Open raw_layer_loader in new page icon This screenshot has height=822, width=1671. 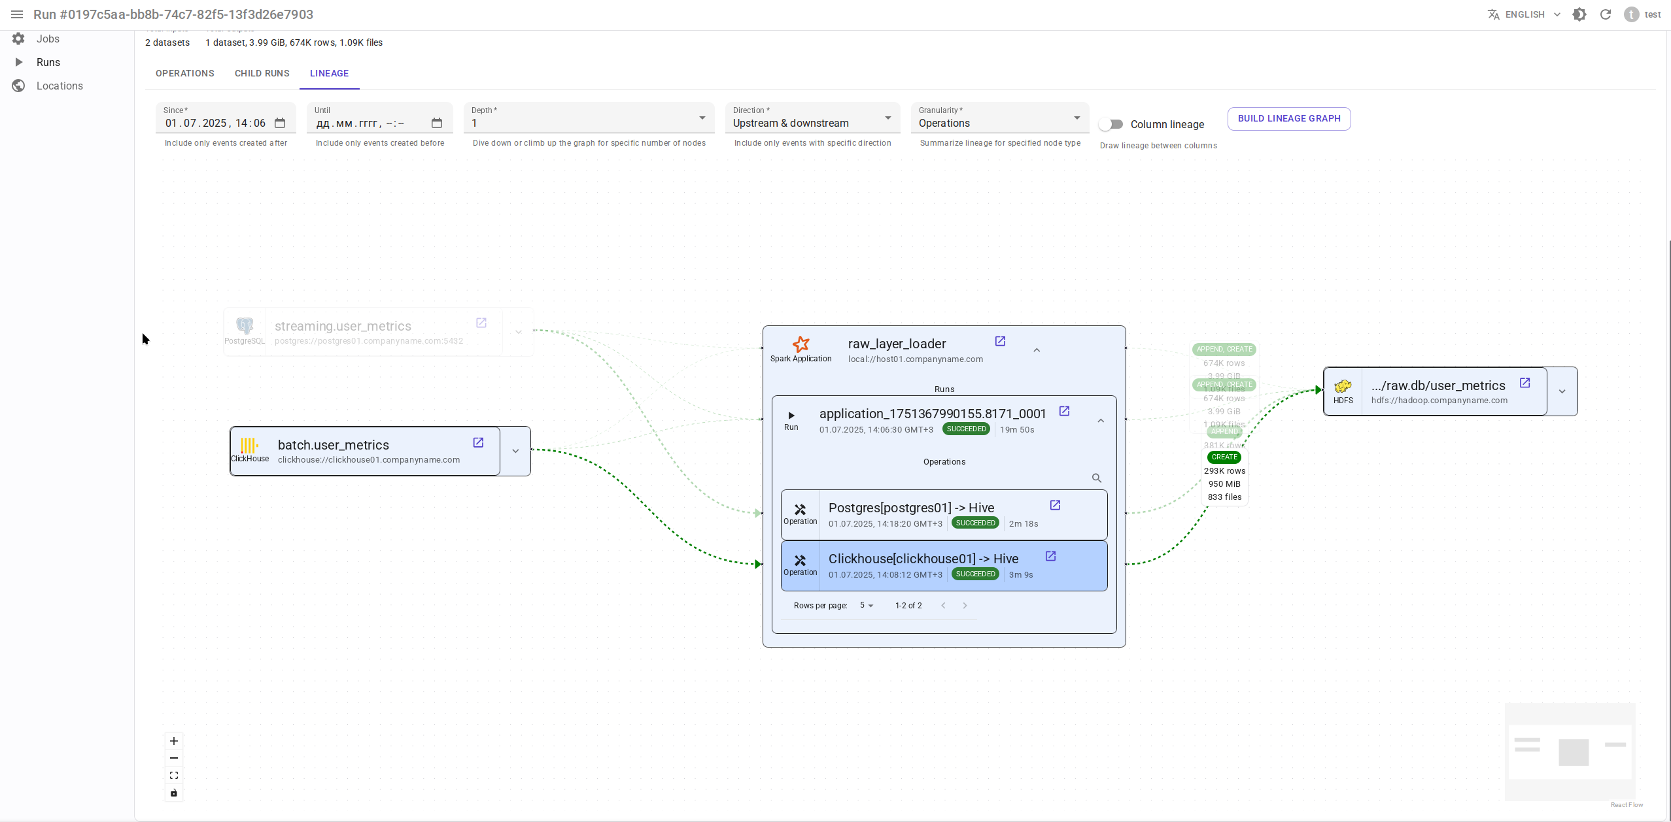pos(1000,341)
